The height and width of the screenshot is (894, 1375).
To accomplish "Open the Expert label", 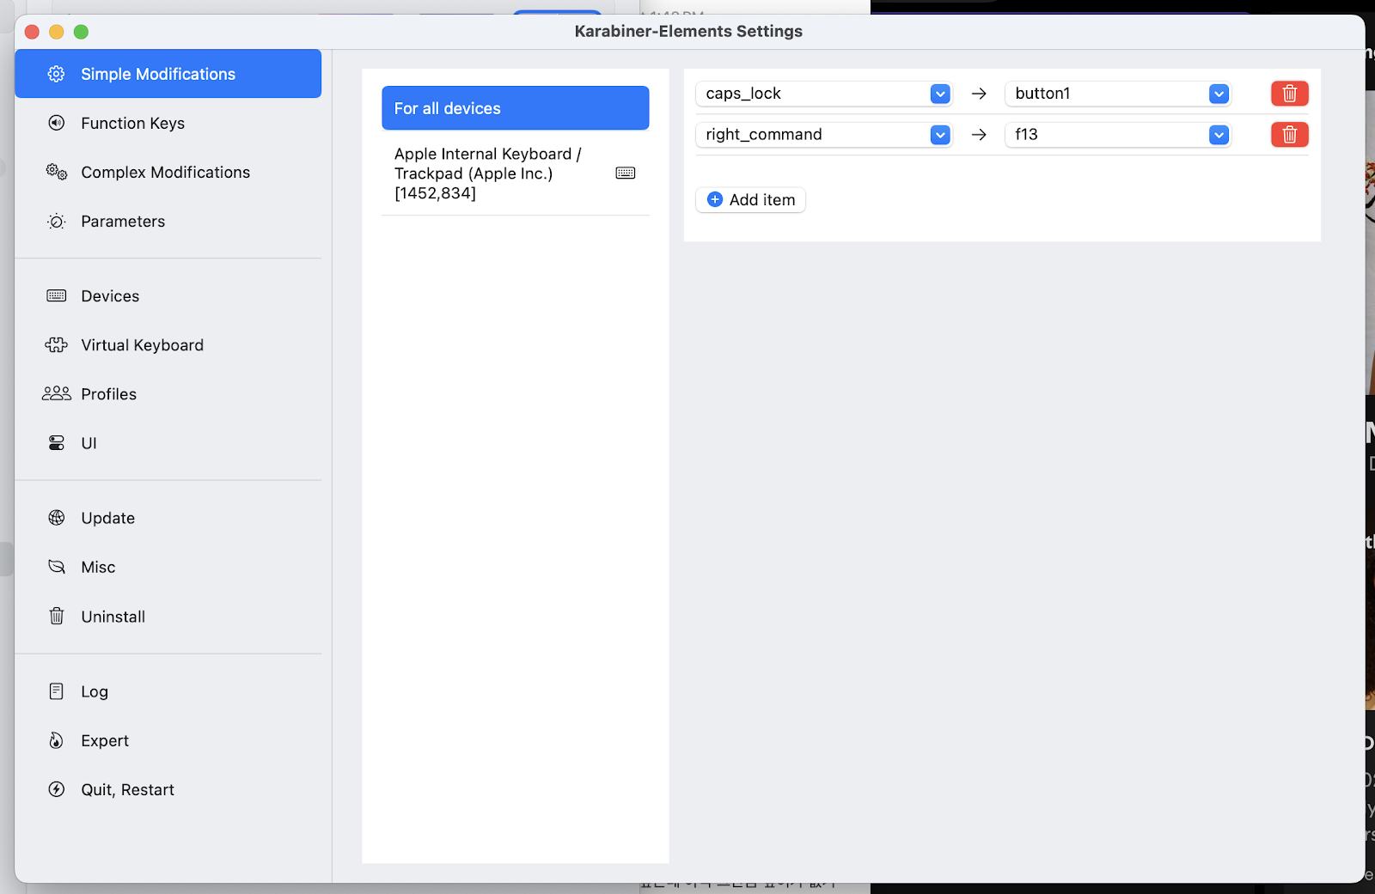I will pyautogui.click(x=105, y=740).
